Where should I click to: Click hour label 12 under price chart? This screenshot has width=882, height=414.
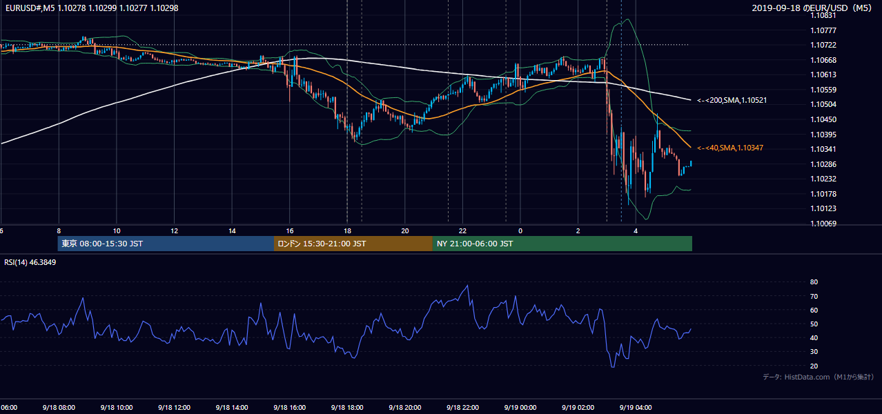(175, 230)
